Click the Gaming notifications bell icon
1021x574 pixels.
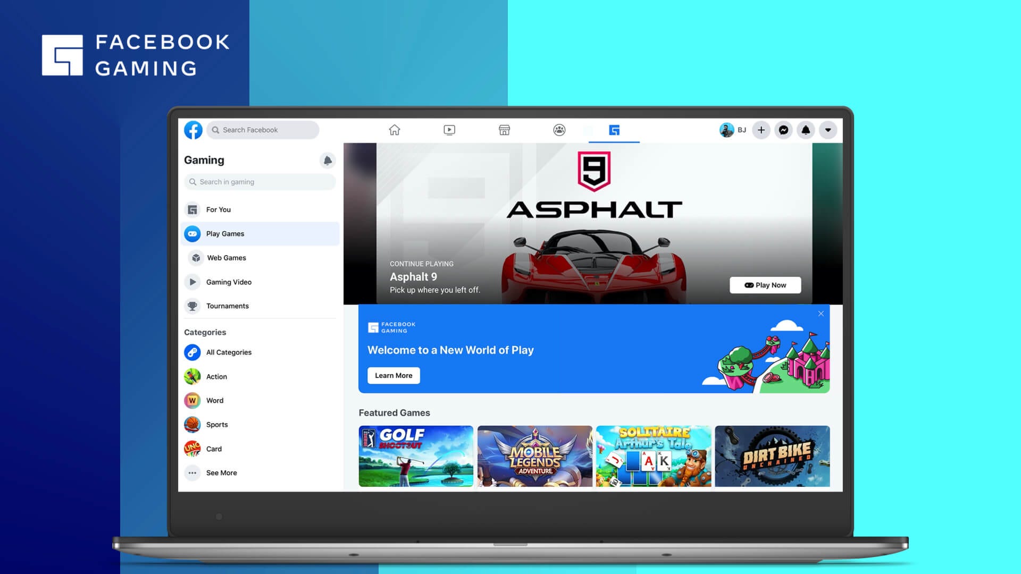[328, 160]
